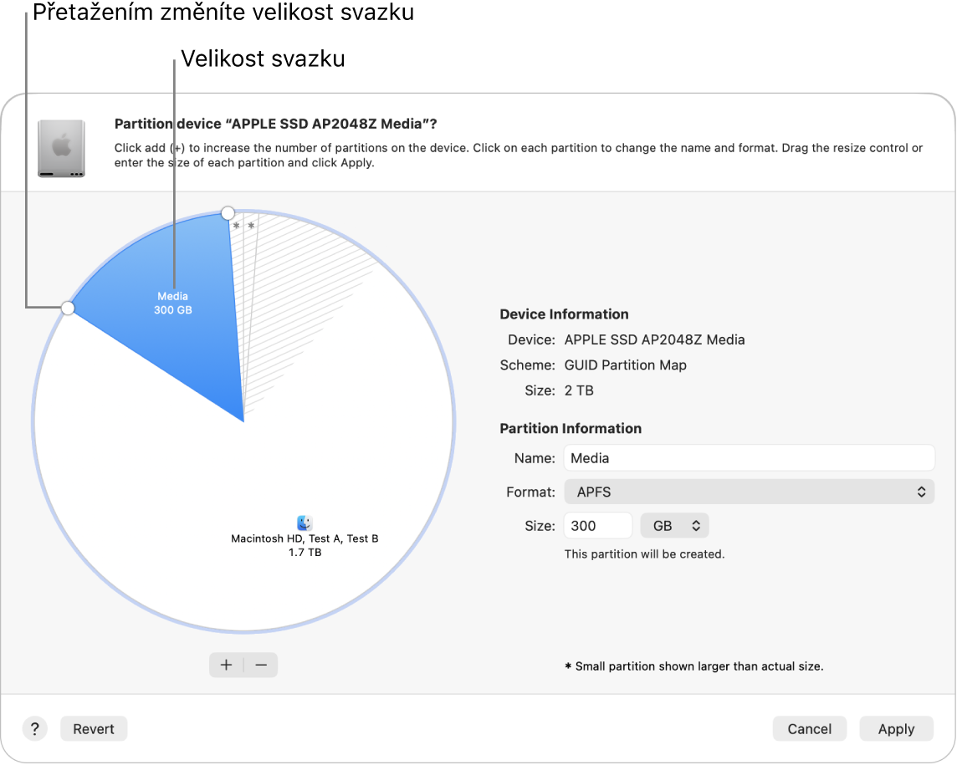Click Cancel to dismiss the dialog
Screen dimensions: 957x765
(809, 728)
